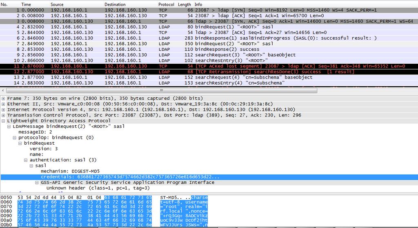The image size is (418, 228).
Task: Sort packets by the Source column header
Action: pyautogui.click(x=57, y=4)
